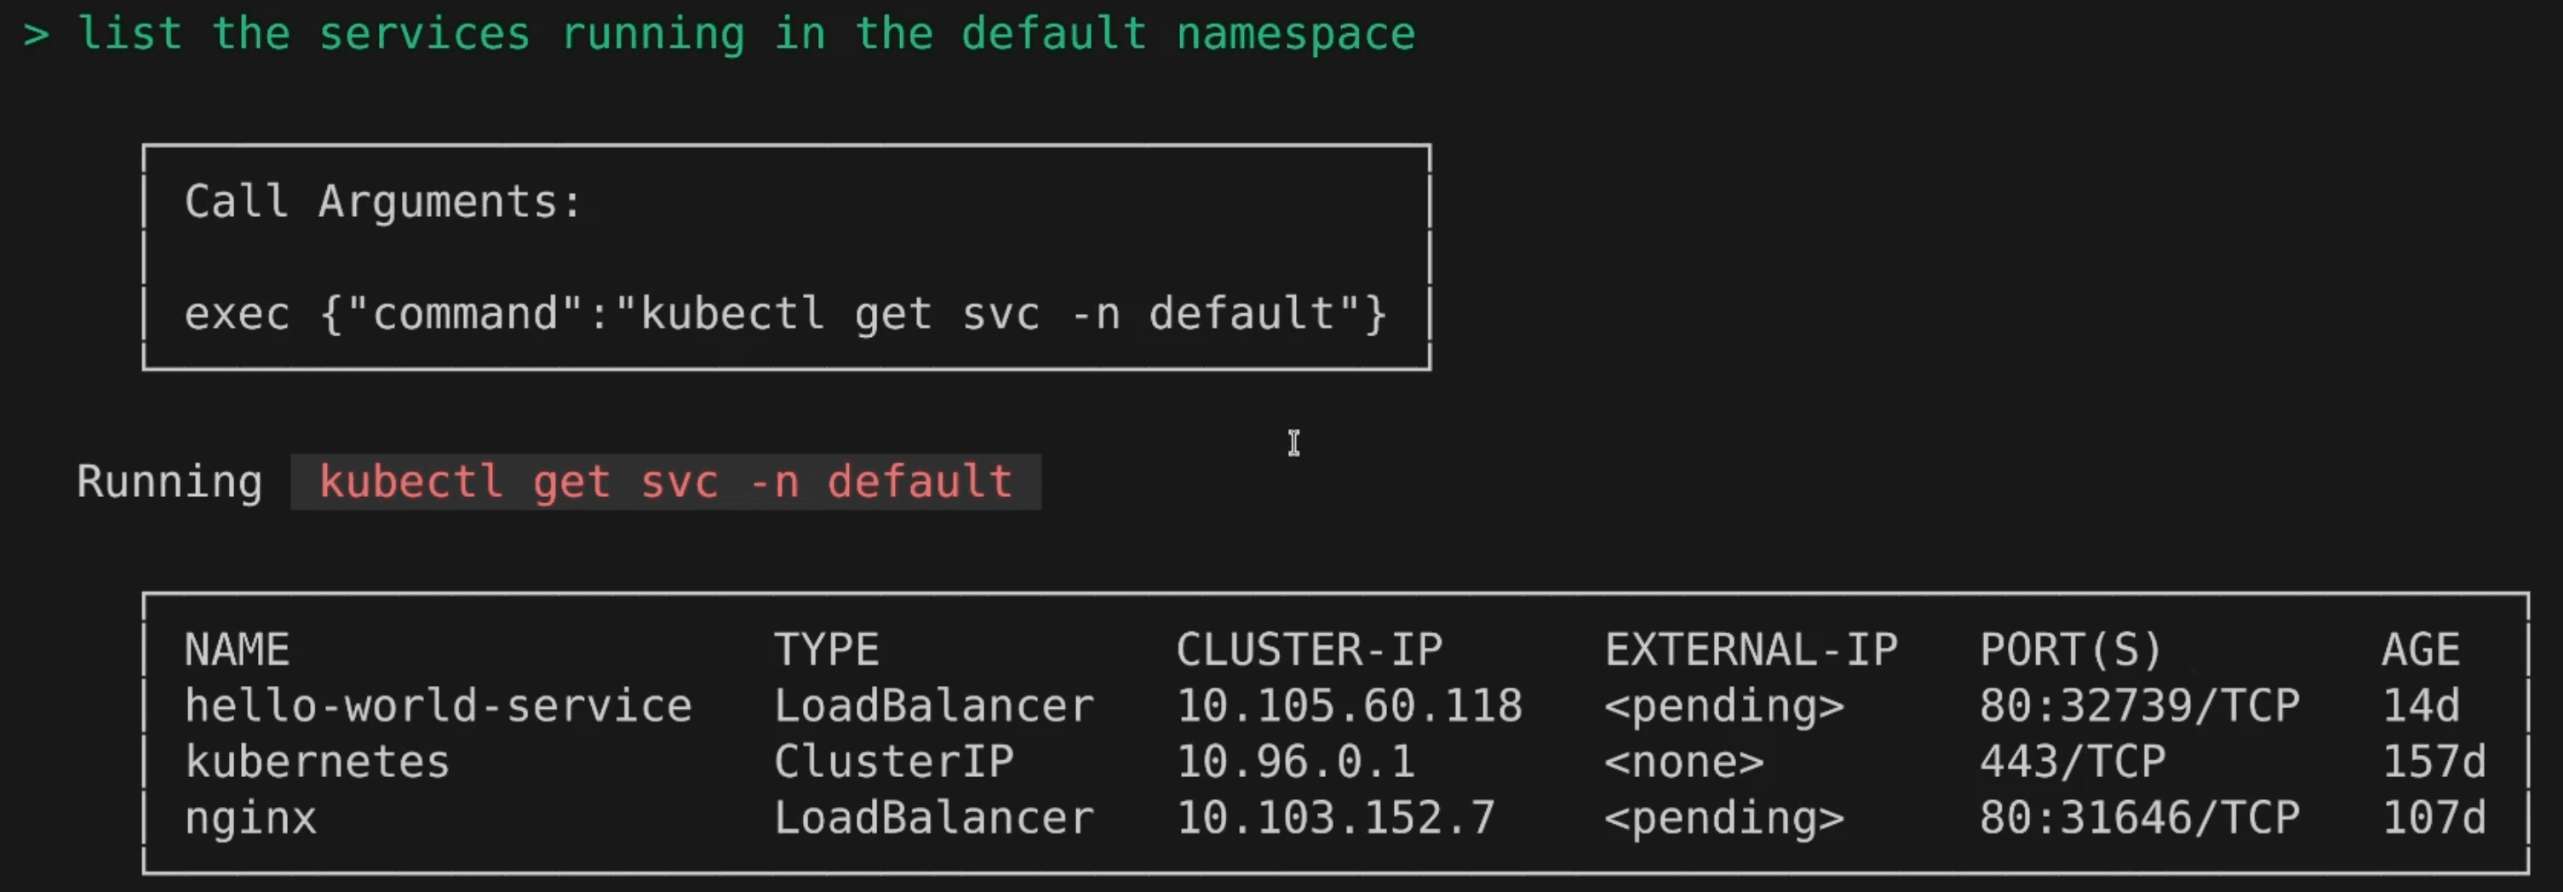Click port value 80:31646/TCP
This screenshot has width=2563, height=892.
[x=2139, y=819]
